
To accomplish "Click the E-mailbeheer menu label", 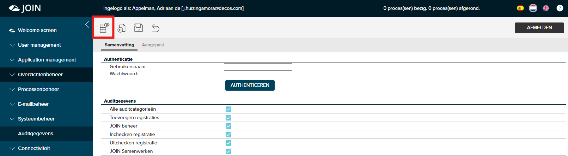I will [33, 104].
